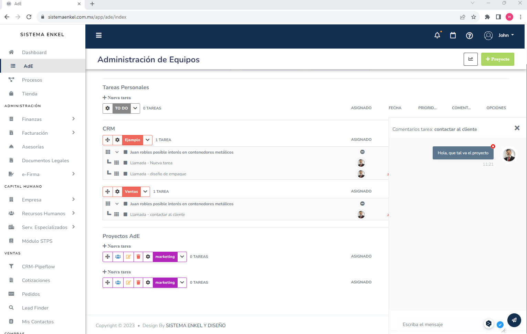Send the chat message with the paper plane icon
The image size is (527, 334).
(514, 320)
